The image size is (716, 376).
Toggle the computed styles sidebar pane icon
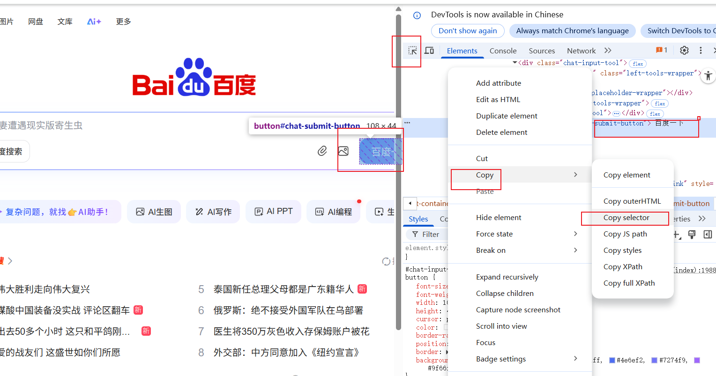pyautogui.click(x=708, y=235)
